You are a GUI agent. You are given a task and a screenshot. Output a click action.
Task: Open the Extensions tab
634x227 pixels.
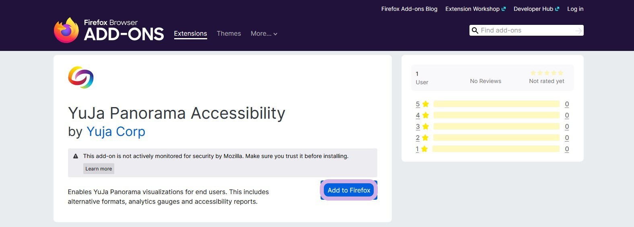(x=190, y=34)
